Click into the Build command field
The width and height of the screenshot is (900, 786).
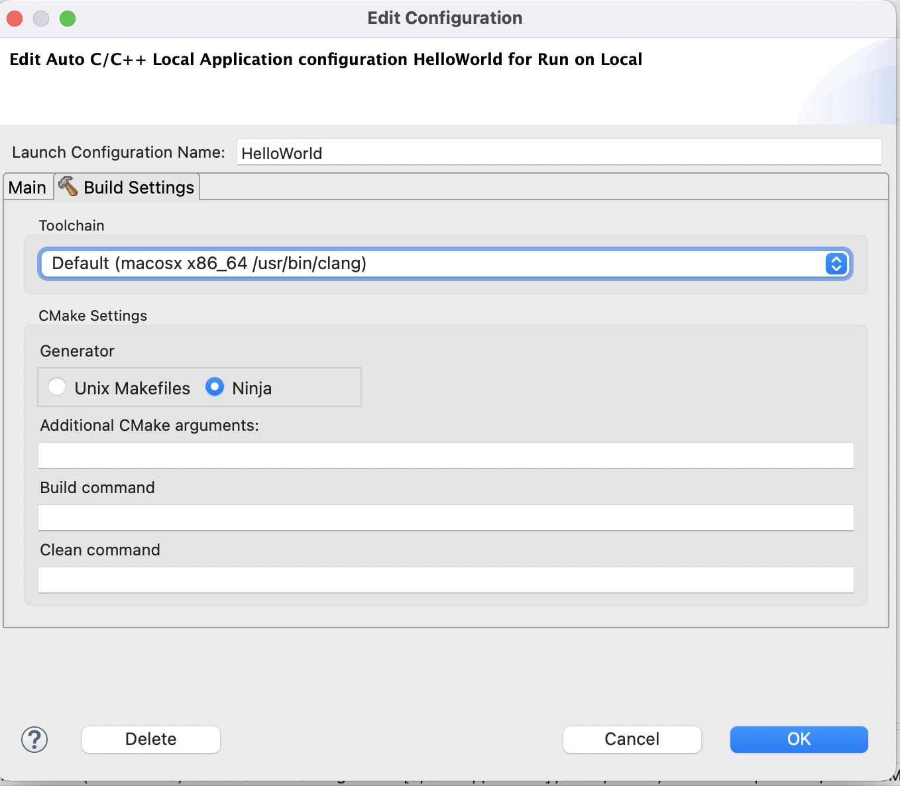(x=445, y=518)
